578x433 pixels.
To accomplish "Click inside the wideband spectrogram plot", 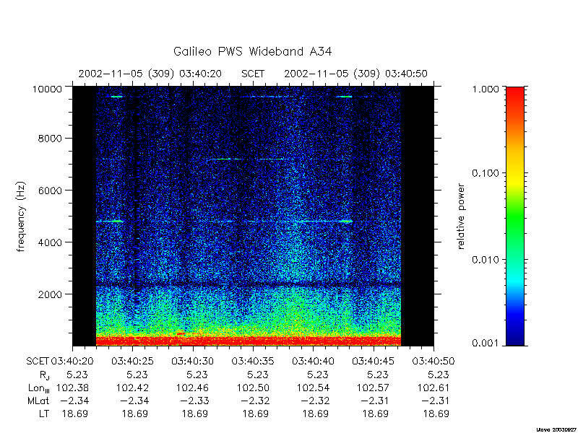I will pos(253,216).
